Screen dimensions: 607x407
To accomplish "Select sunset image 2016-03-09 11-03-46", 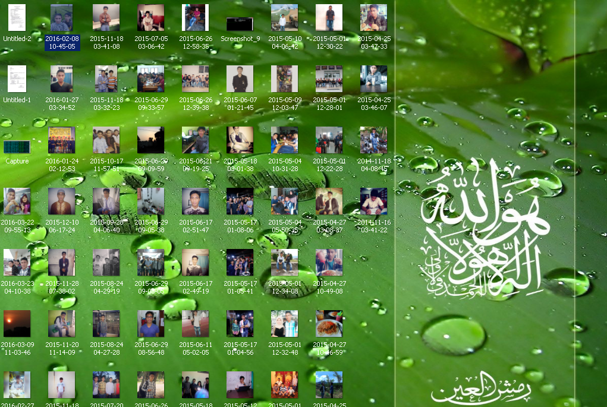I will 17,323.
